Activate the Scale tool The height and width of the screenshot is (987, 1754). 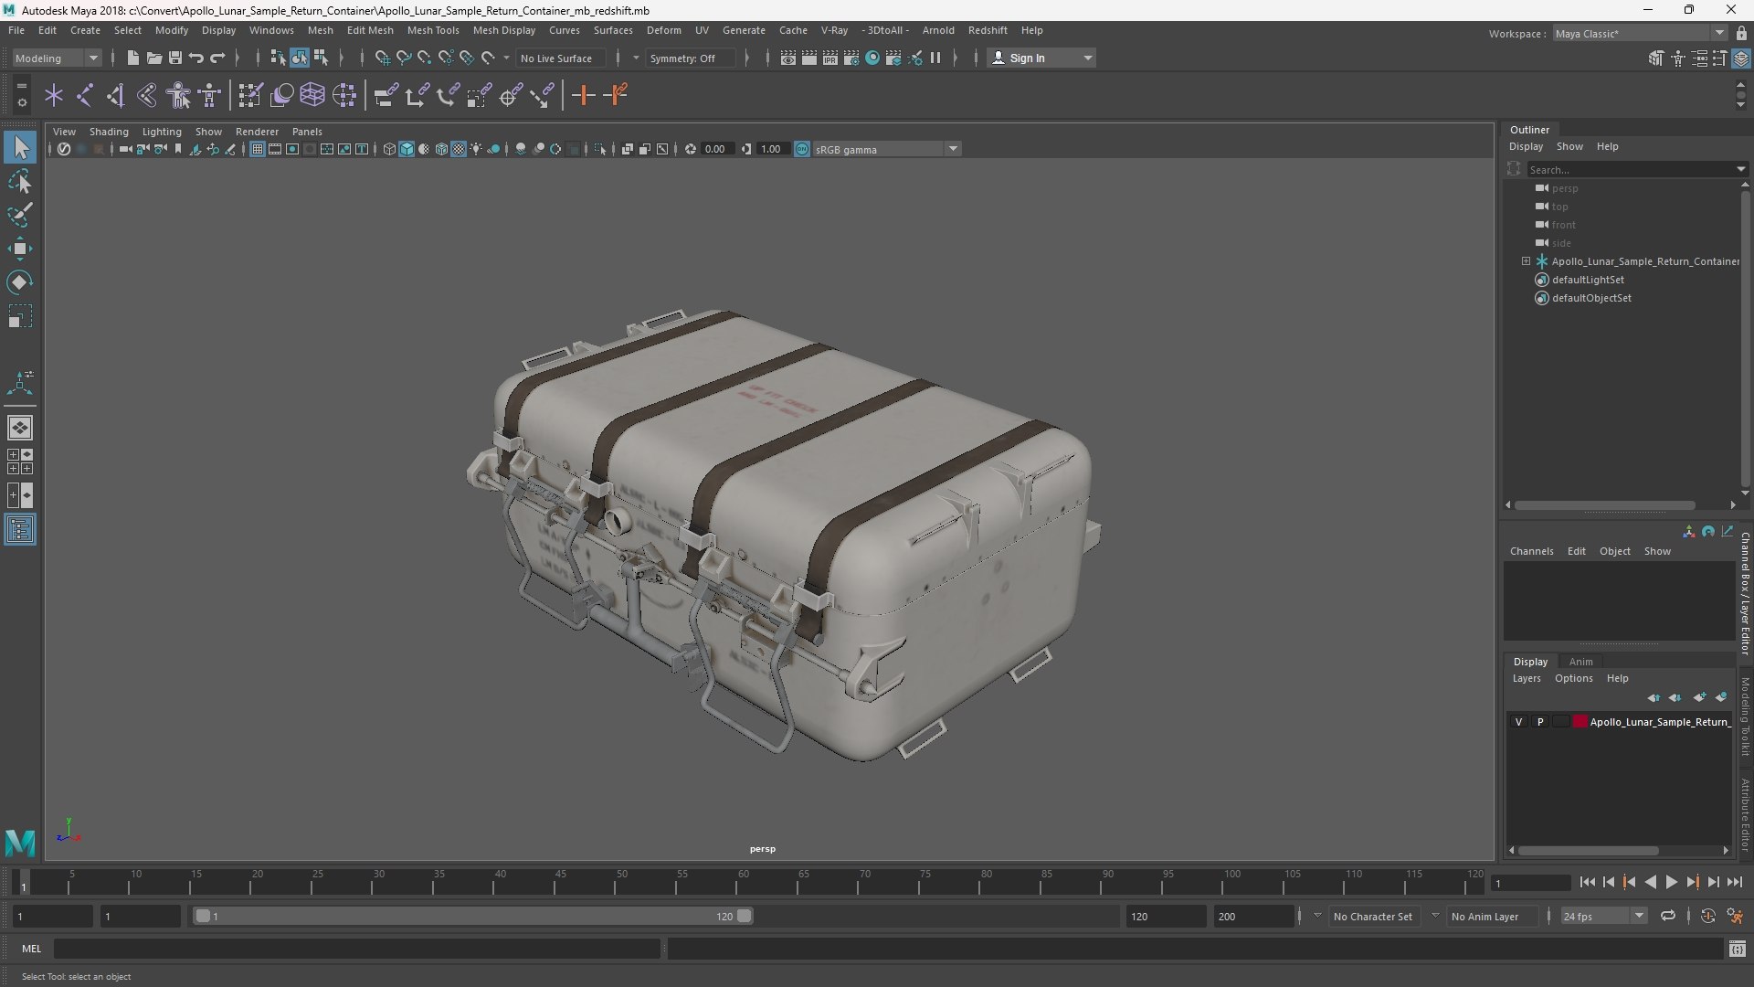tap(20, 316)
